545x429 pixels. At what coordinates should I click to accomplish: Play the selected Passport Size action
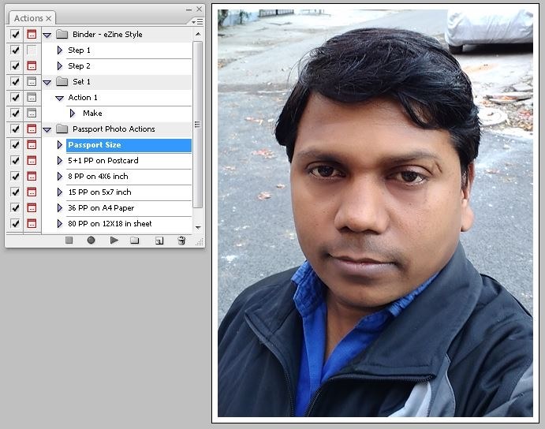pyautogui.click(x=114, y=241)
